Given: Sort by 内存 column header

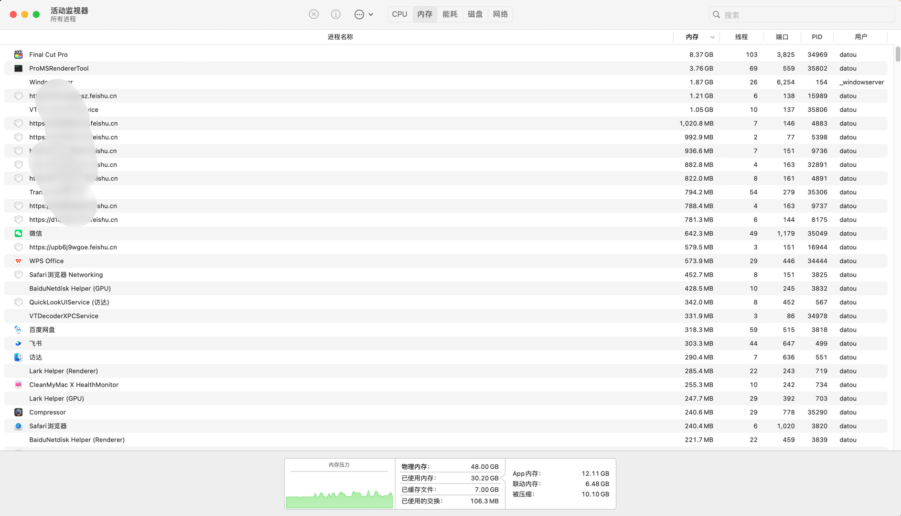Looking at the screenshot, I should [x=692, y=37].
